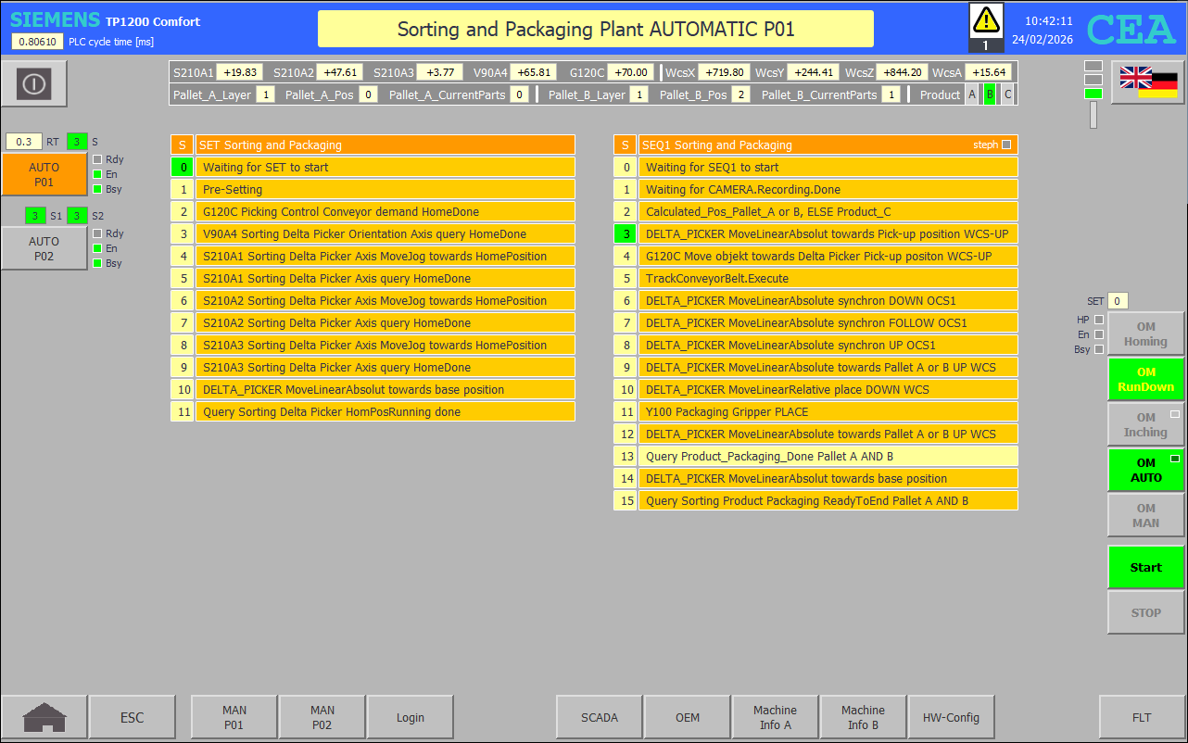Enable the OM Inching mode
This screenshot has width=1188, height=743.
coord(1145,424)
